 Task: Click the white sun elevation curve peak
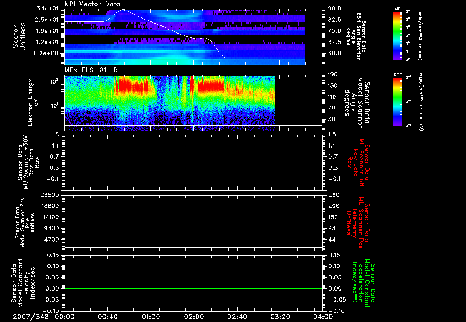click(x=123, y=10)
